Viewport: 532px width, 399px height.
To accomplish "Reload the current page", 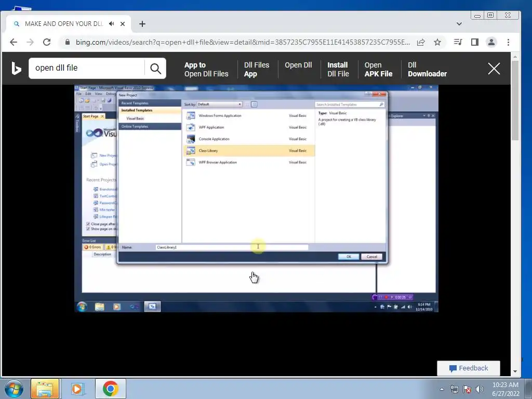I will (47, 42).
